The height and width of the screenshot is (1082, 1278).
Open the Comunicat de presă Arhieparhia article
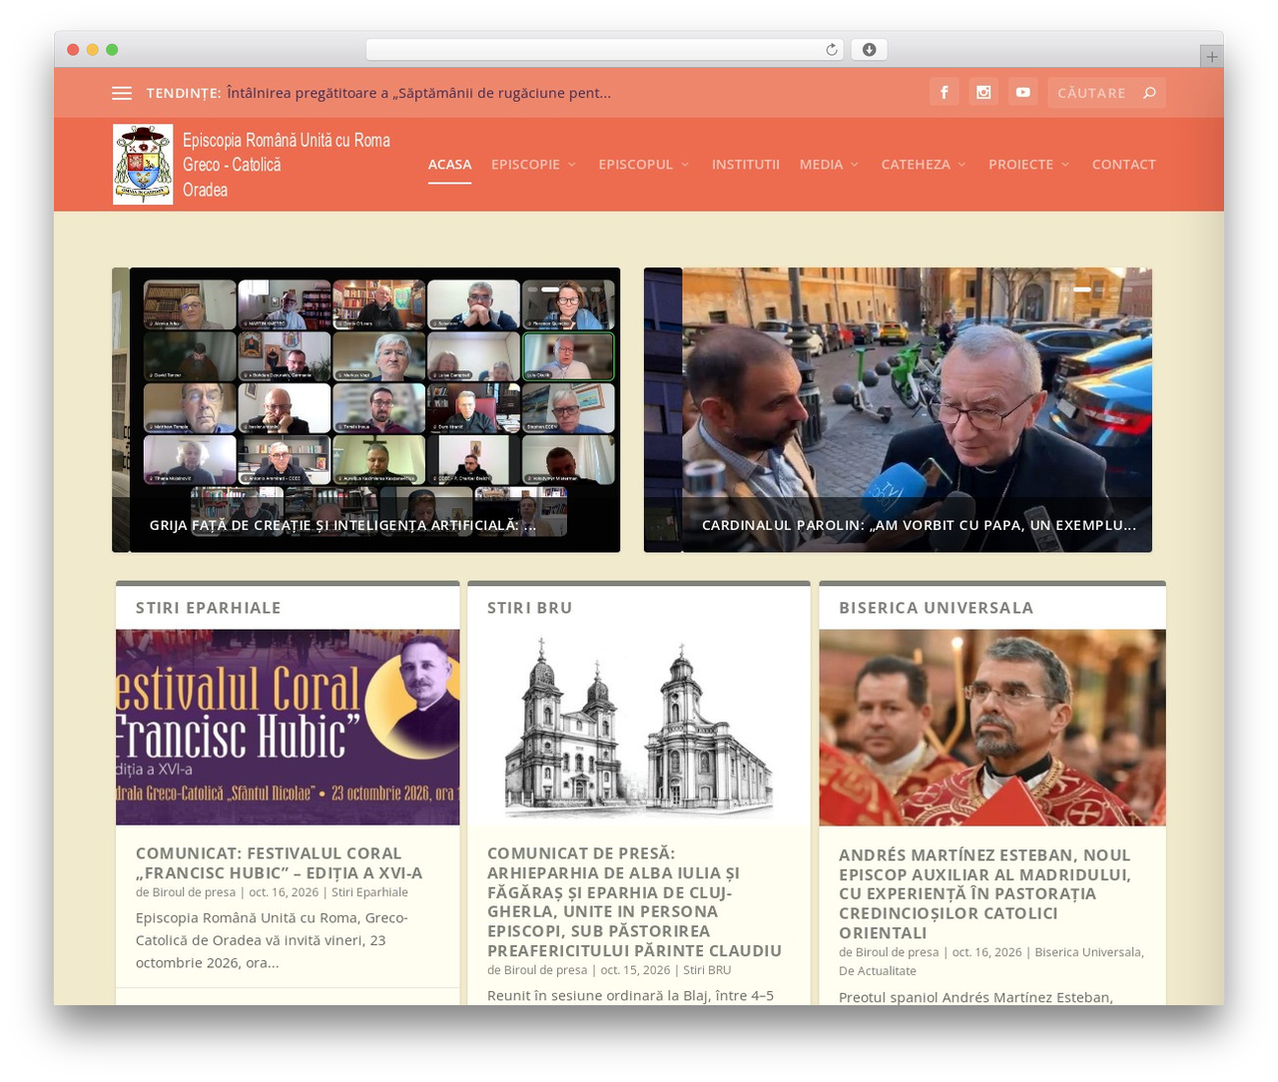click(x=634, y=902)
